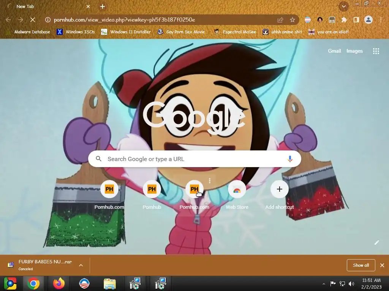
Task: Open the Action Center flag icon
Action: coord(333,283)
